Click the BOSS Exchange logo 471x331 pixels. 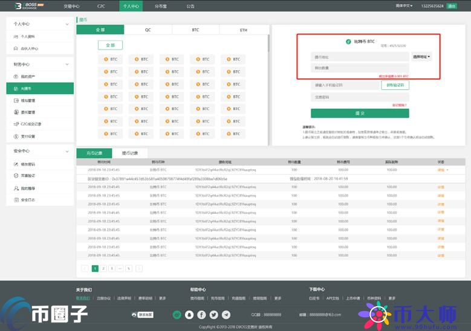30,5
